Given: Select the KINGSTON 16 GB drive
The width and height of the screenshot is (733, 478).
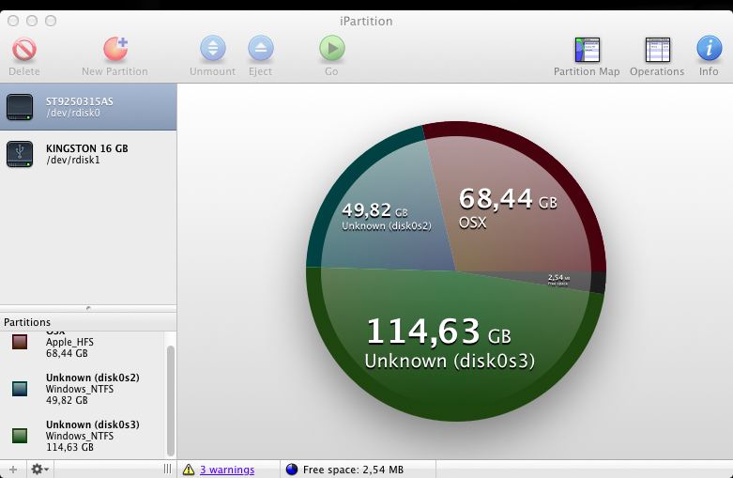Looking at the screenshot, I should (x=88, y=154).
